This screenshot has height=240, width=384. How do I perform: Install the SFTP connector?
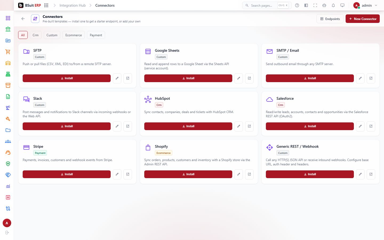(67, 78)
